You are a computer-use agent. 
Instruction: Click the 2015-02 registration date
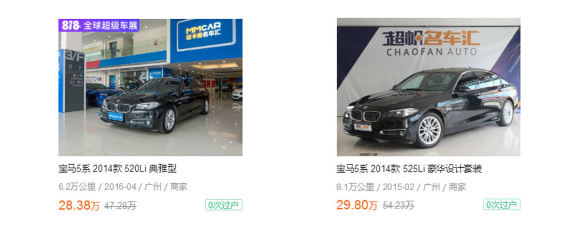[x=399, y=187]
